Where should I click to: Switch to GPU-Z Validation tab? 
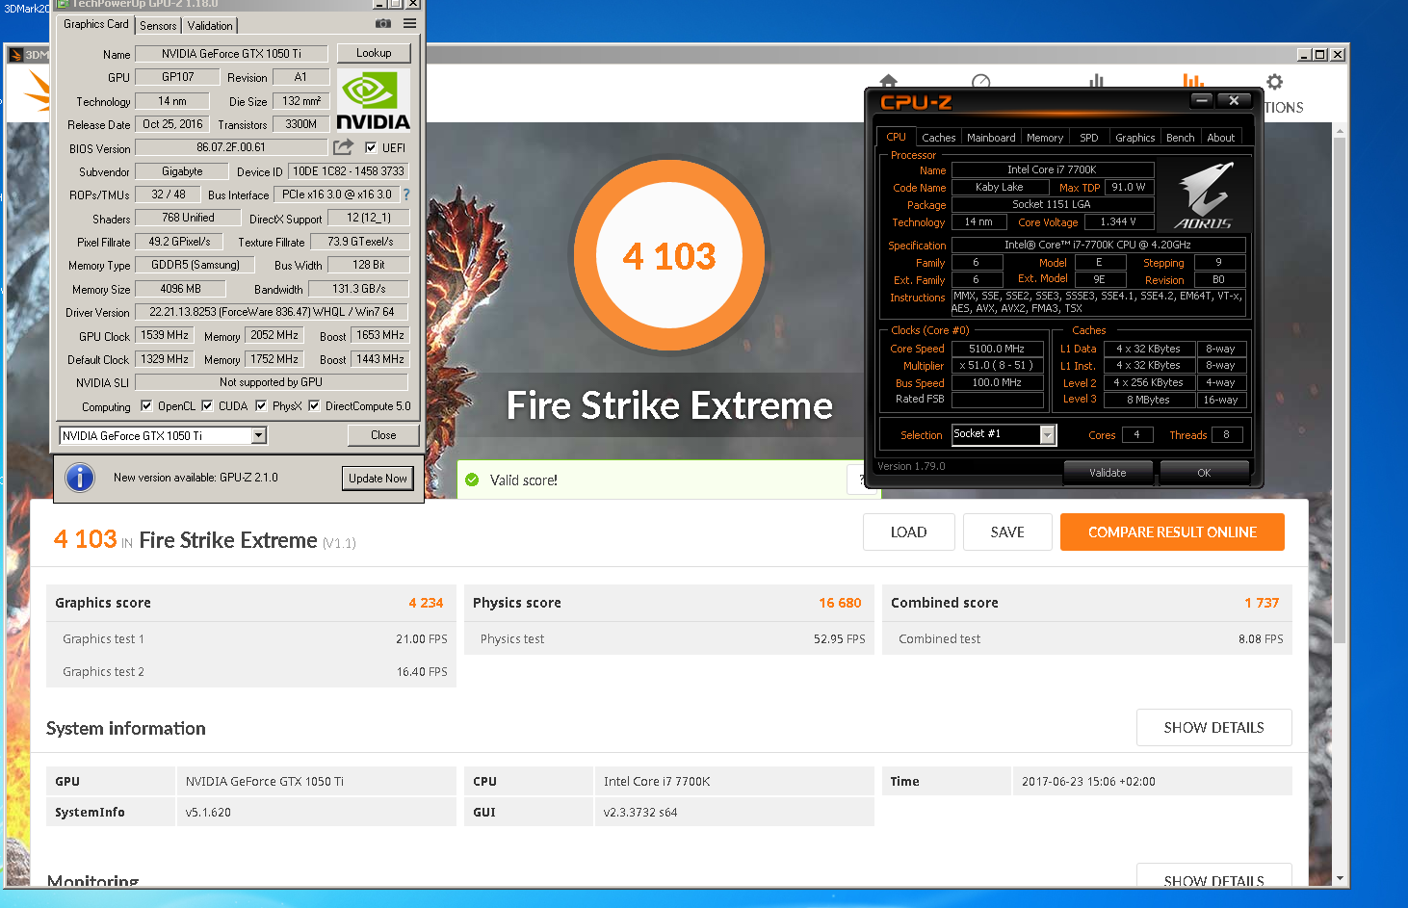(x=210, y=26)
